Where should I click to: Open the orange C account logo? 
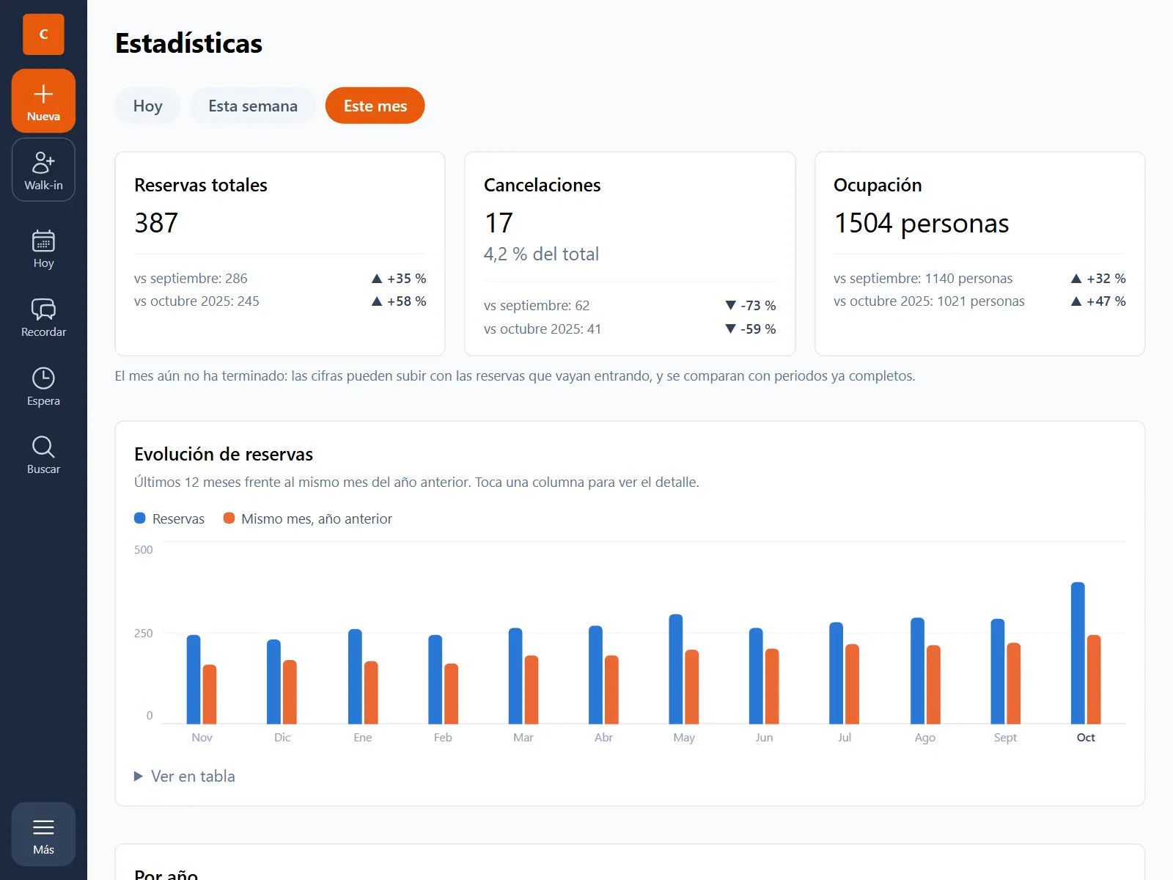tap(43, 34)
